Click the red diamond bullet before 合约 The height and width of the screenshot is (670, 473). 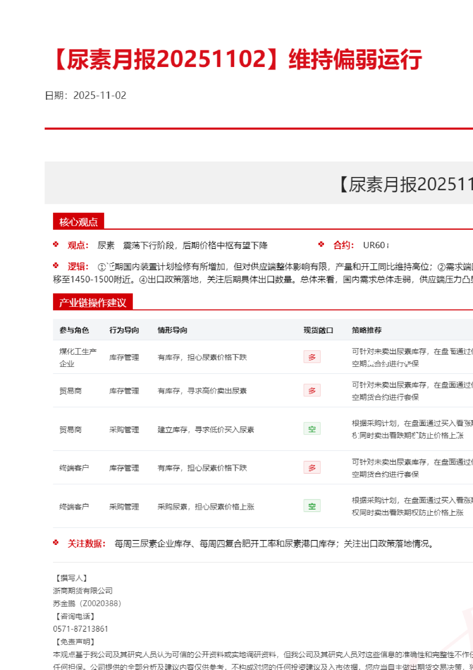coord(321,244)
